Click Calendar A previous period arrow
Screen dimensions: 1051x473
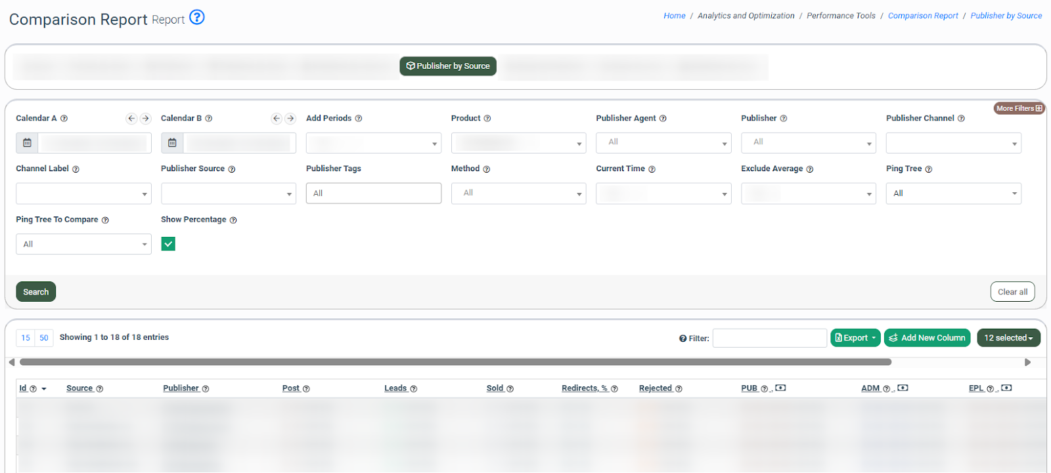(x=131, y=119)
